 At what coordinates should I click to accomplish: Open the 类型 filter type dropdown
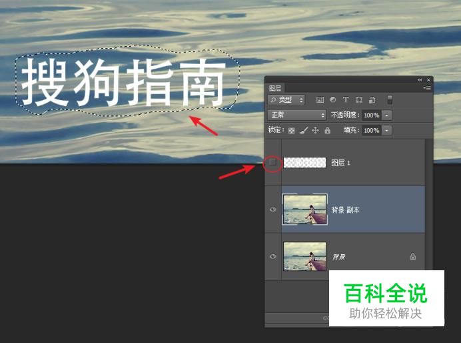[286, 100]
